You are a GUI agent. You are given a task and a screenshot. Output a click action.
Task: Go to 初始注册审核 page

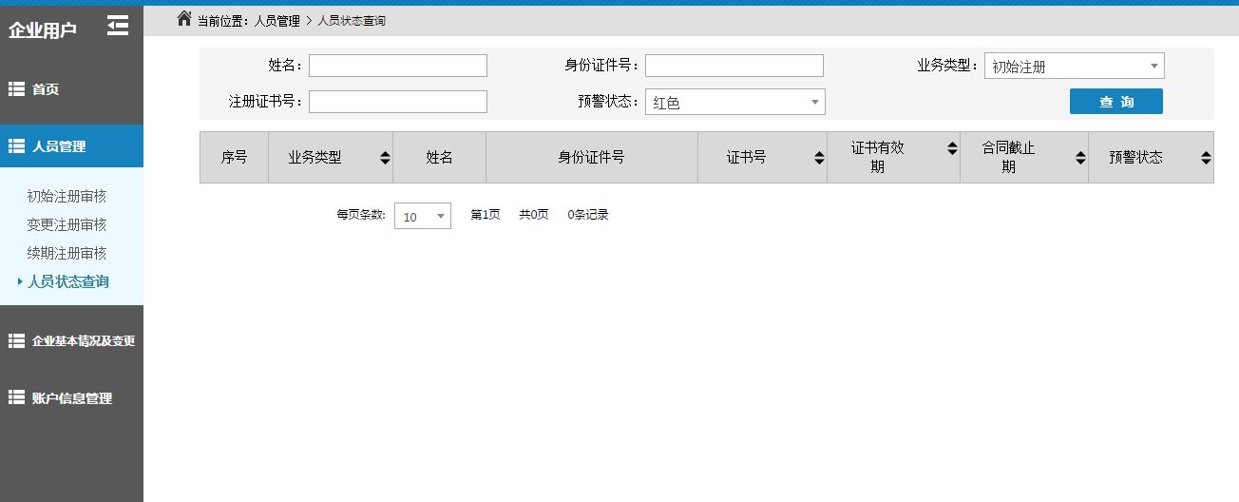tap(67, 197)
